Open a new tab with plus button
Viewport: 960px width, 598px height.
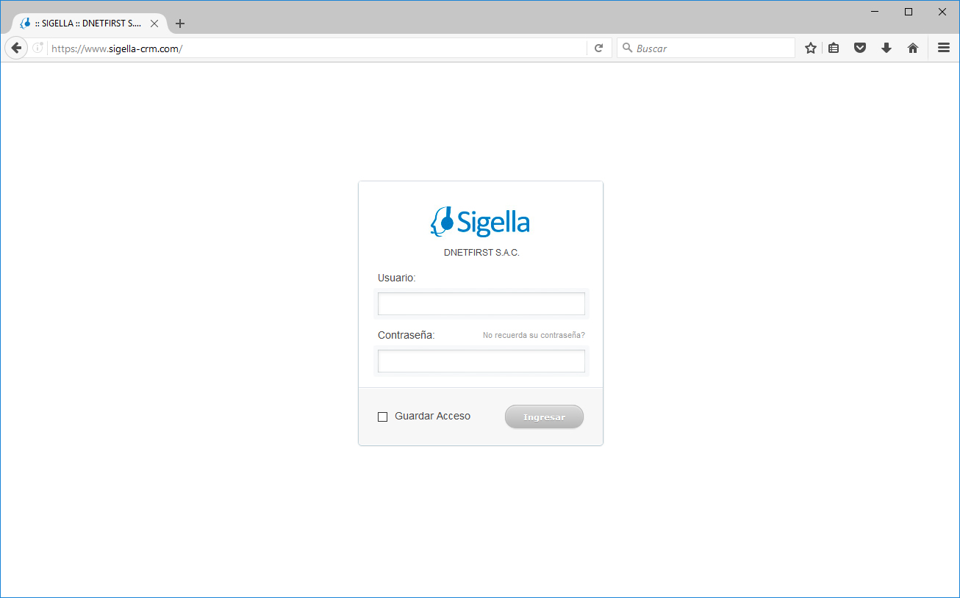tap(180, 24)
